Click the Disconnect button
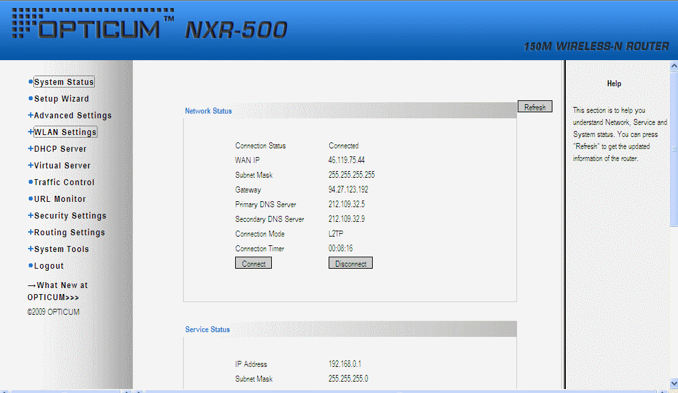The height and width of the screenshot is (393, 678). coord(351,263)
